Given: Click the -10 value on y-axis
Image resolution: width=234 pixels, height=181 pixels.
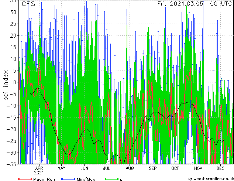Looking at the screenshot, I should point(11,106).
